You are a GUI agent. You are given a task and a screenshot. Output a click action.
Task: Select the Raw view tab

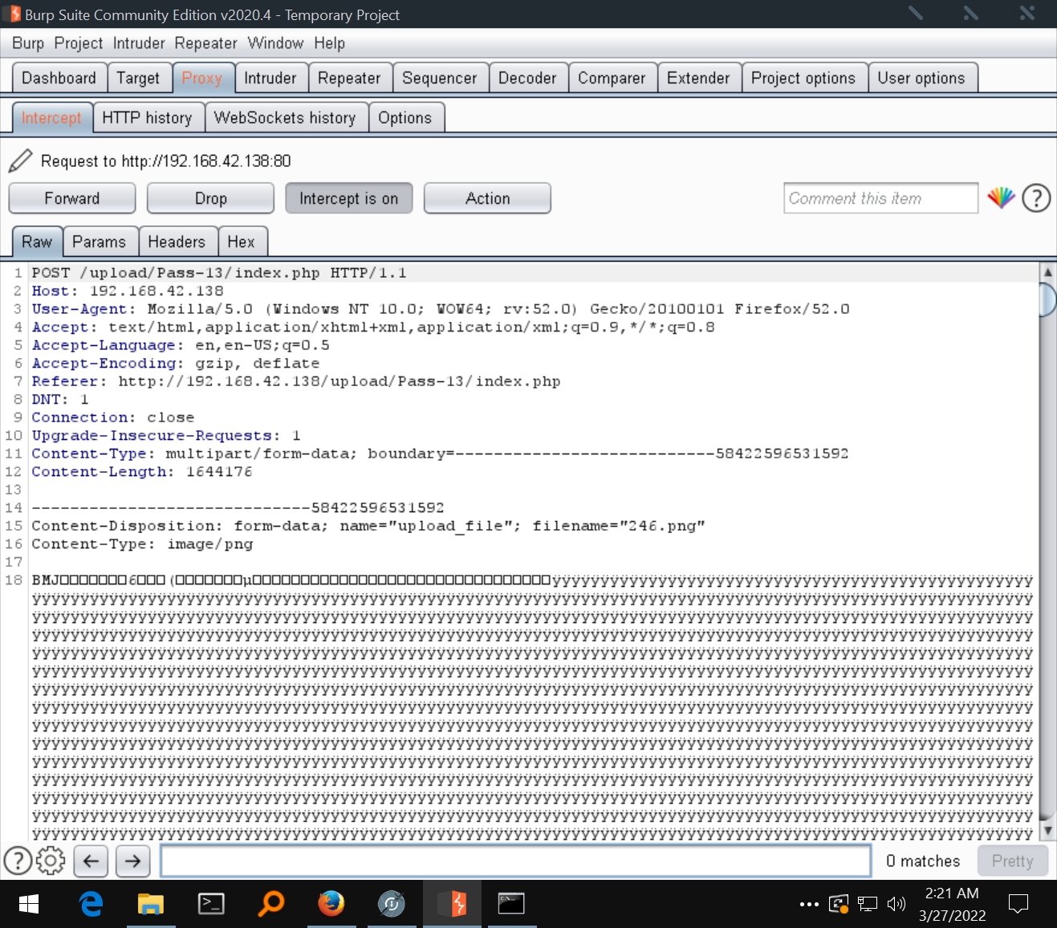point(37,242)
